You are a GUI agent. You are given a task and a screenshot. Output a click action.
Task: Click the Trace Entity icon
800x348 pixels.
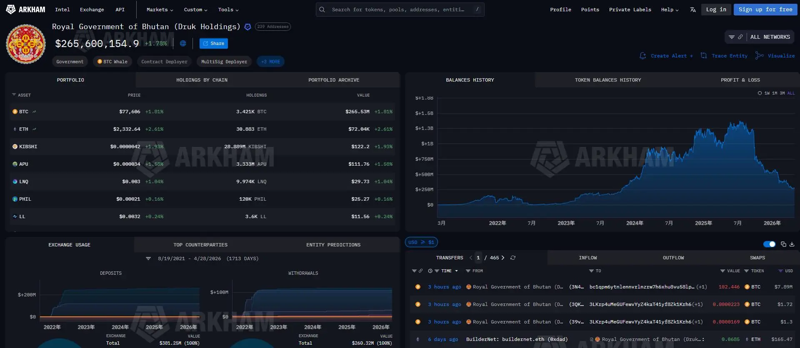704,56
